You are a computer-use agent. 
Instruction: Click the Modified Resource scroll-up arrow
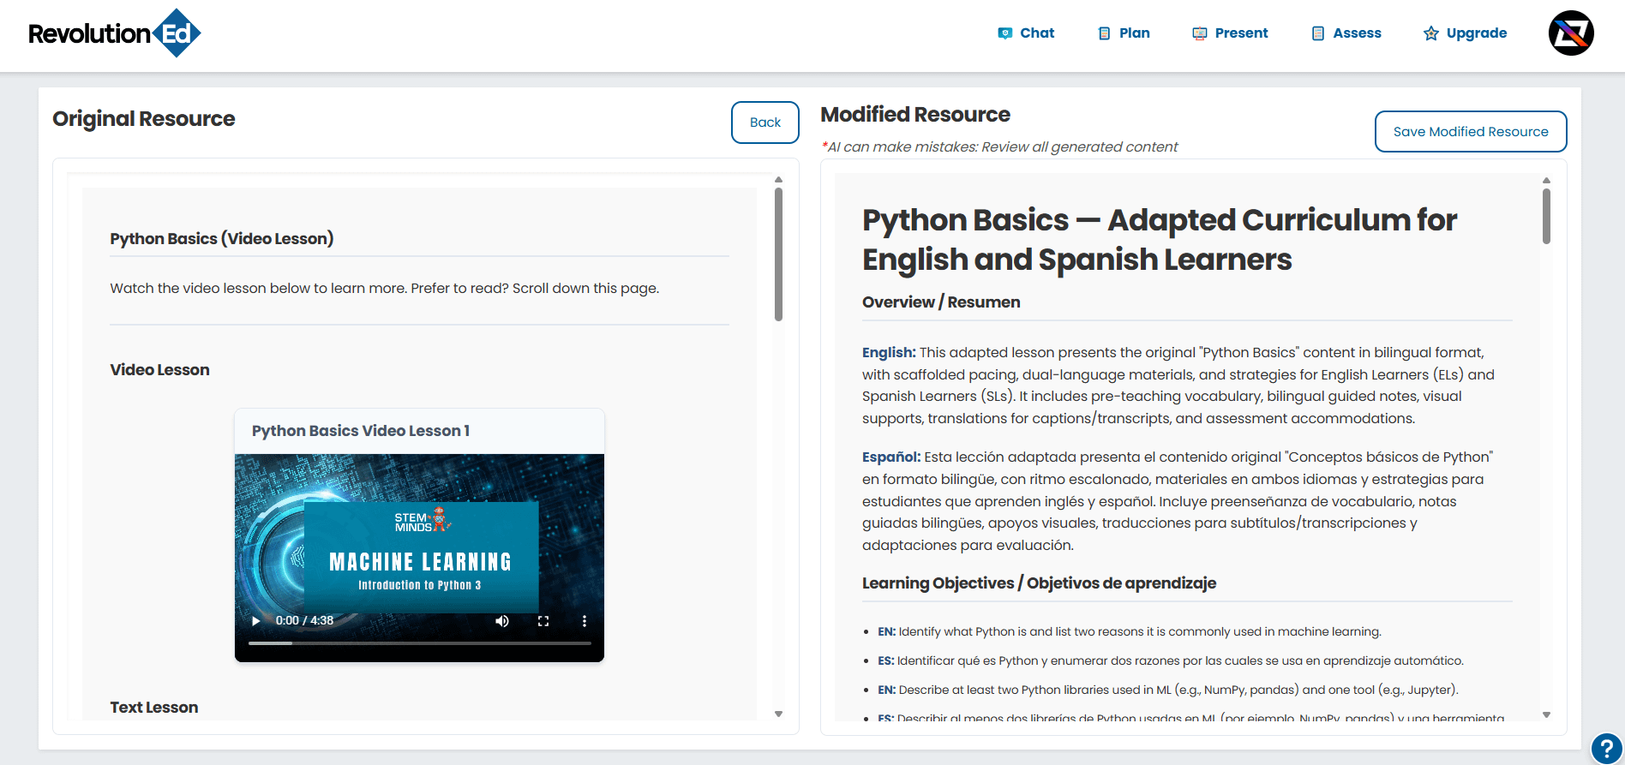(x=1546, y=181)
